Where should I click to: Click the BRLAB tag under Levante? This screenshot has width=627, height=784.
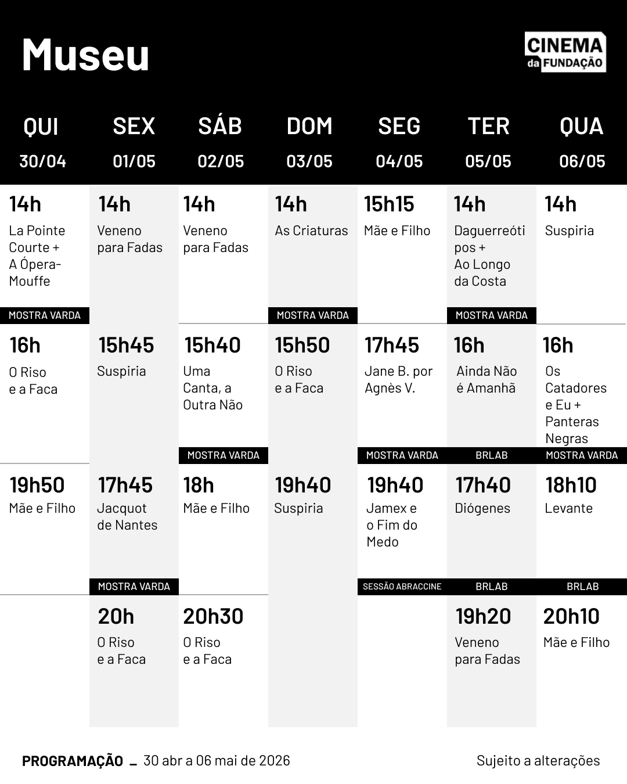click(x=582, y=587)
